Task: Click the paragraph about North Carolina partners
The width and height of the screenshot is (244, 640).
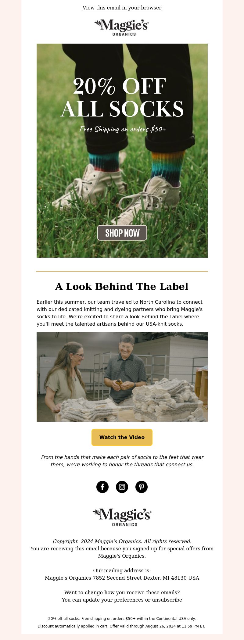Action: tap(120, 313)
